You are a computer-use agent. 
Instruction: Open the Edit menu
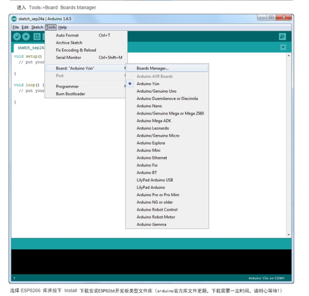pos(25,27)
